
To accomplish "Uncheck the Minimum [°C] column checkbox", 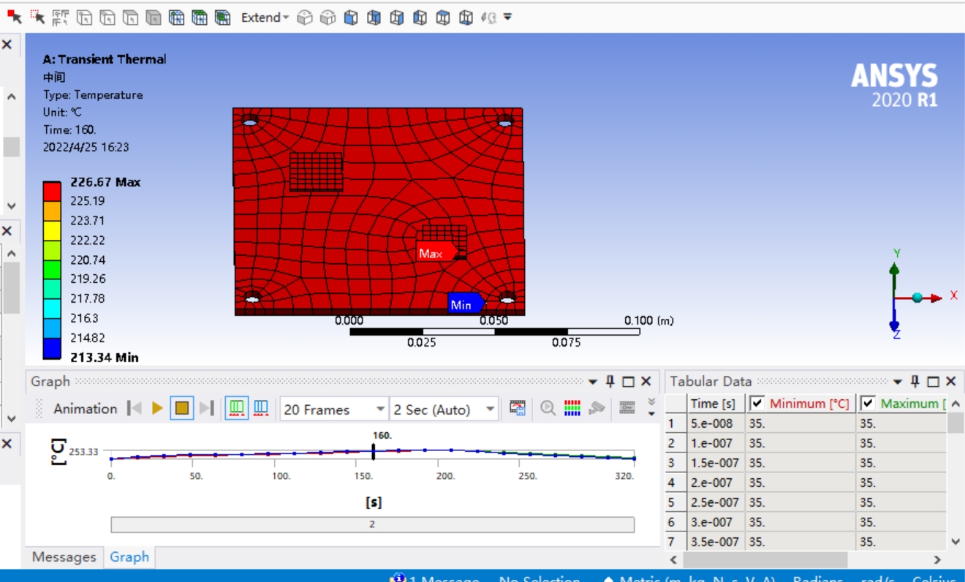I will (757, 404).
